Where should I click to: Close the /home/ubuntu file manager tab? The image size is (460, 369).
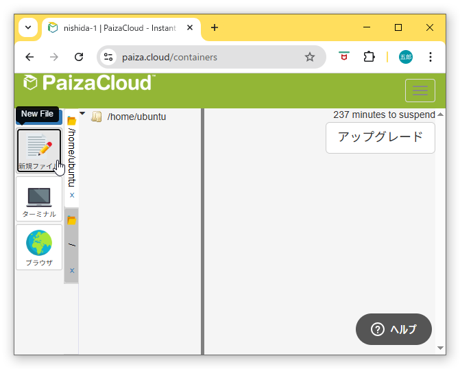coord(72,195)
